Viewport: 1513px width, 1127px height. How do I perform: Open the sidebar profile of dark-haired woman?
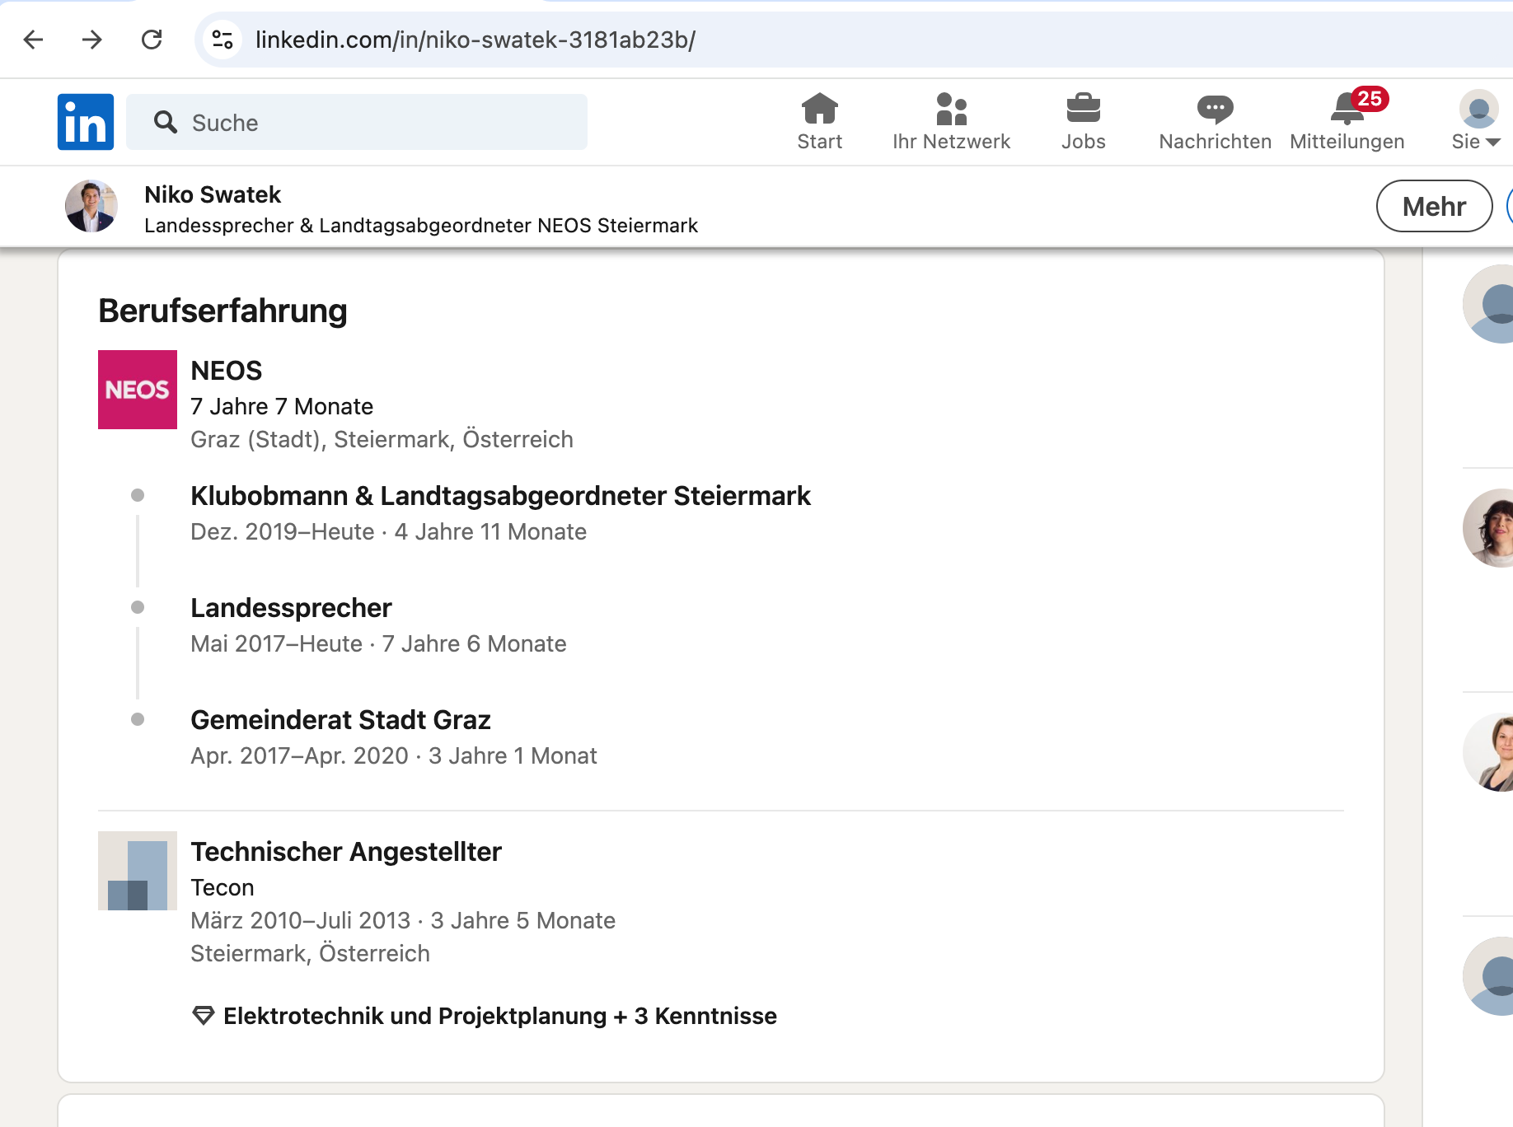click(x=1488, y=528)
